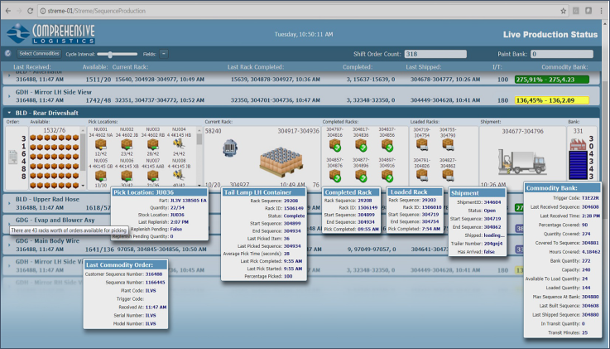Click the NU004 forklift pick location icon
Image resolution: width=610 pixels, height=349 pixels.
click(179, 144)
